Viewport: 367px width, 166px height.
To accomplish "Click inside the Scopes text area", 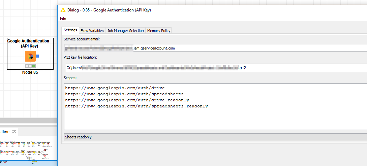I will pos(215,107).
